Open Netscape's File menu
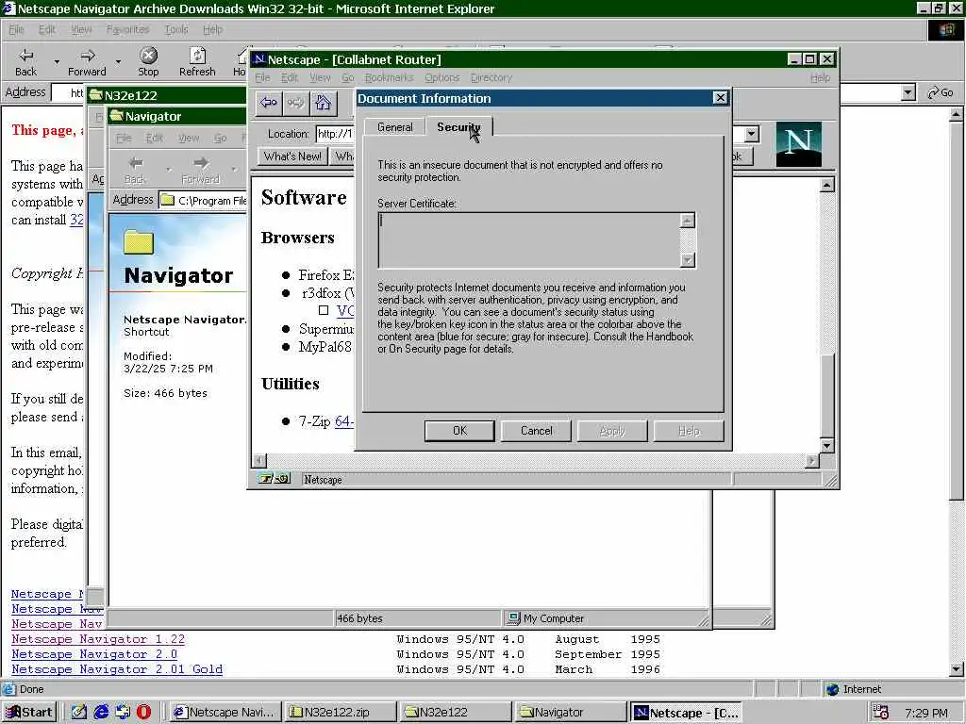Viewport: 966px width, 724px height. pos(262,77)
